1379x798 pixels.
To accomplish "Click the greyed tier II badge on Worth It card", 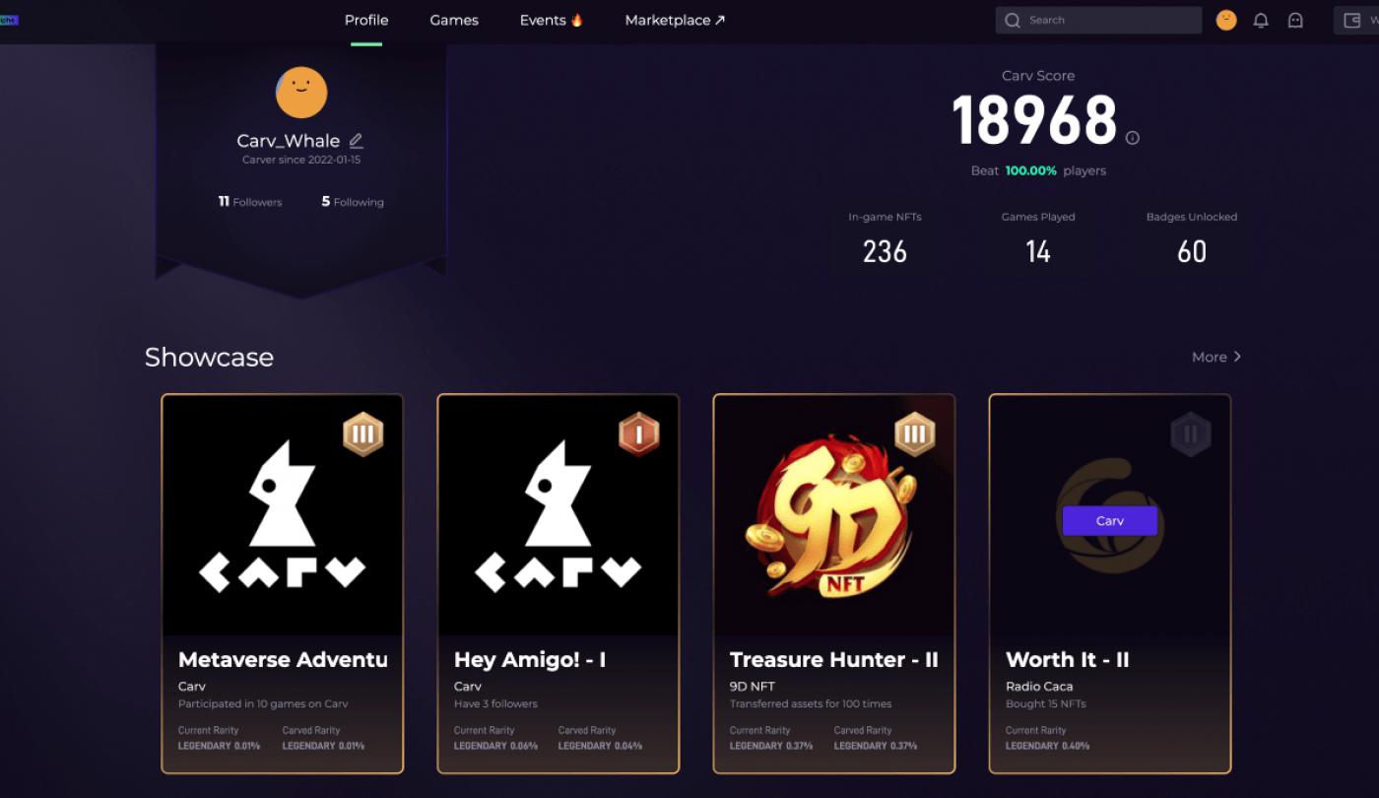I will (x=1191, y=433).
